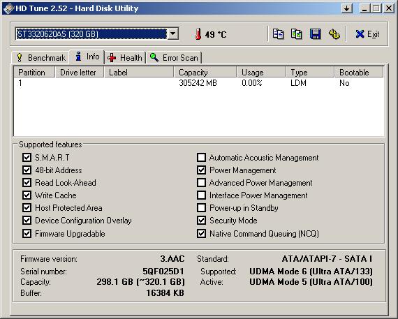The width and height of the screenshot is (398, 319).
Task: Click the 0.00% usage value
Action: coord(252,83)
